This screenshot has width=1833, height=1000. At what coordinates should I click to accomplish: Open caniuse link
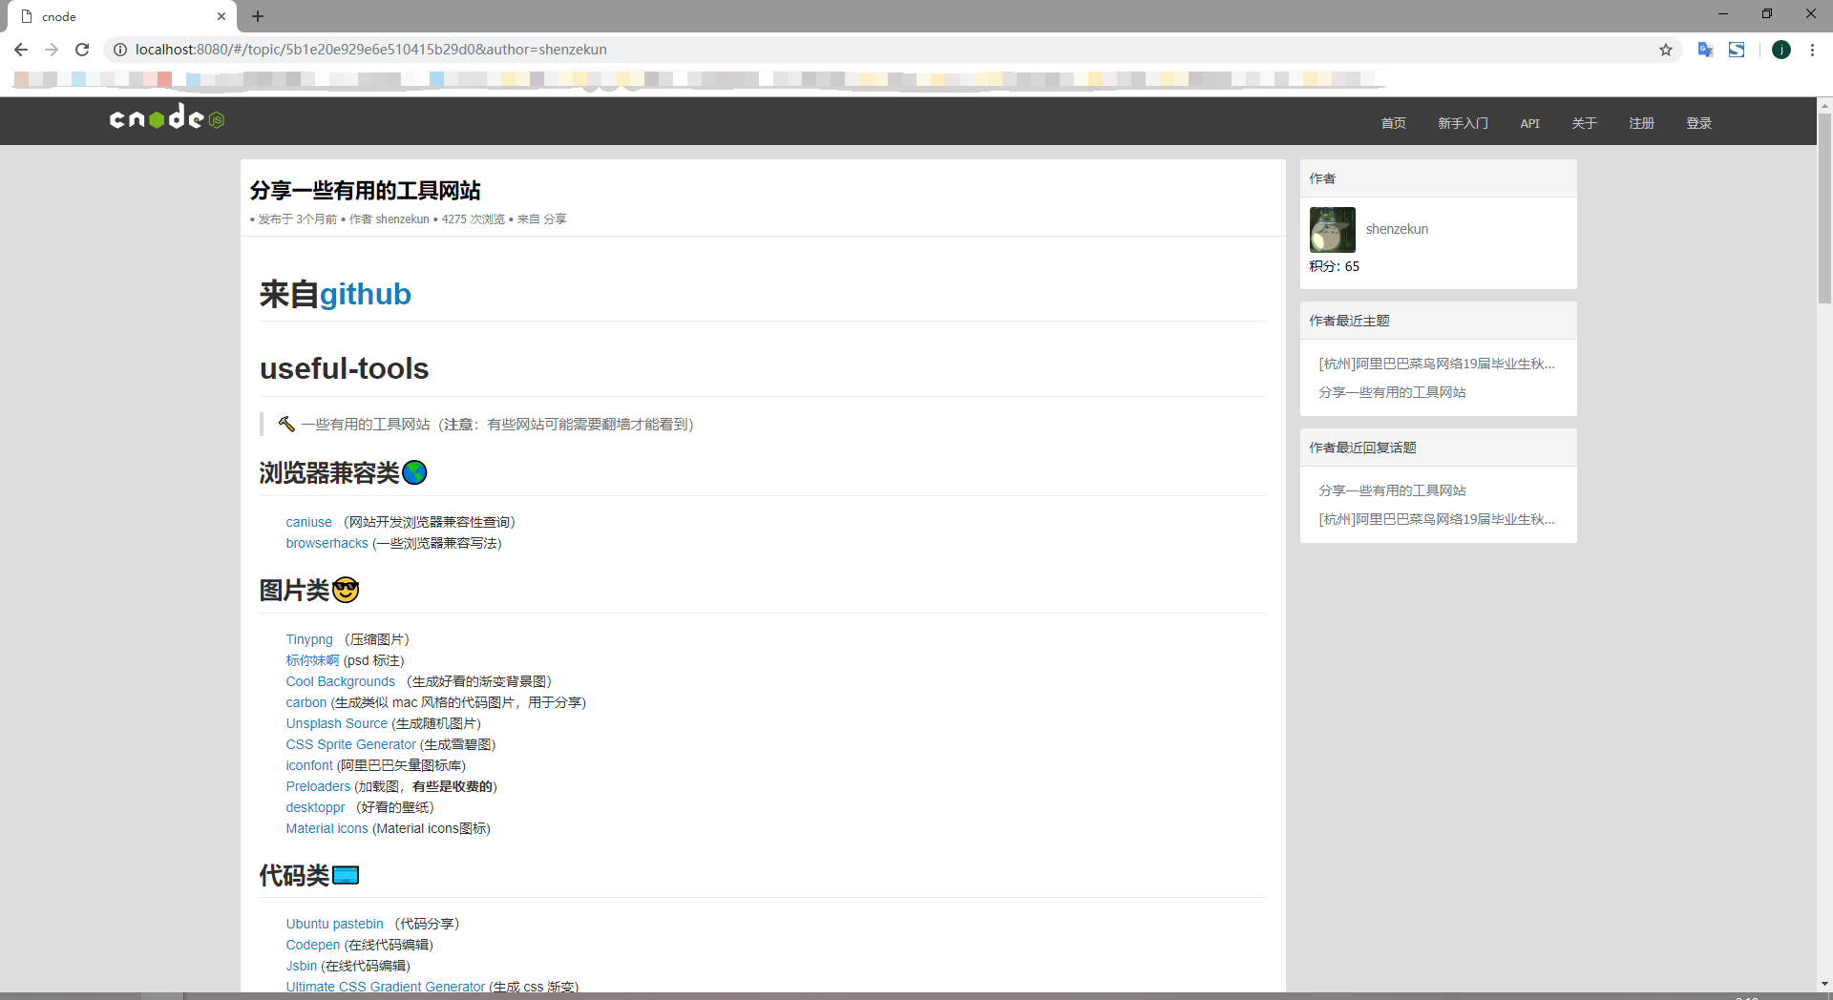coord(308,522)
